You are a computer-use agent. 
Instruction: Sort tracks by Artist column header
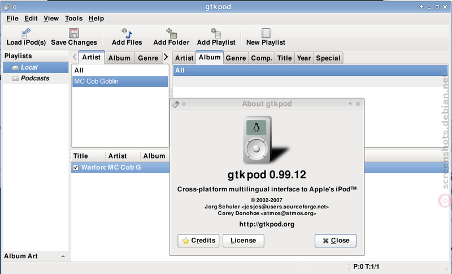[x=123, y=156]
